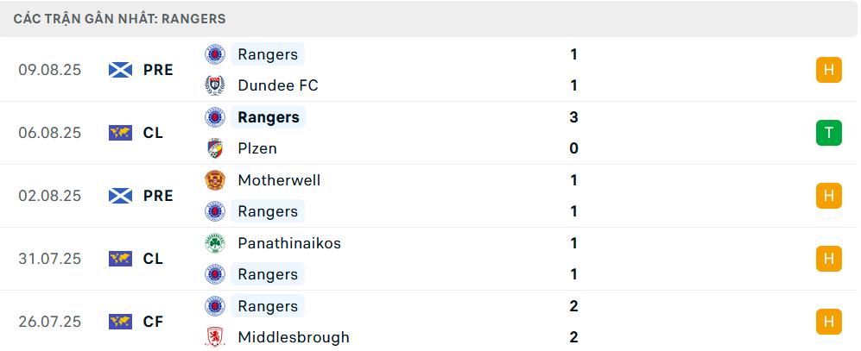
Task: Click the Plzen club crest
Action: pos(214,148)
